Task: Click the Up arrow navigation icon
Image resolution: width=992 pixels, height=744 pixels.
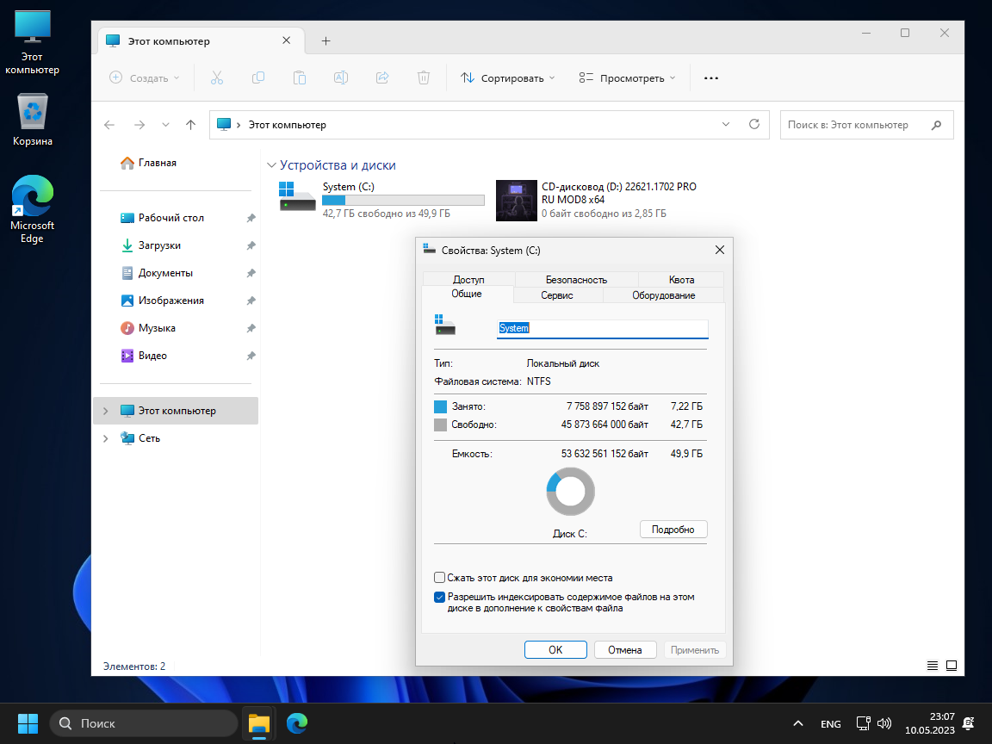Action: click(x=191, y=125)
